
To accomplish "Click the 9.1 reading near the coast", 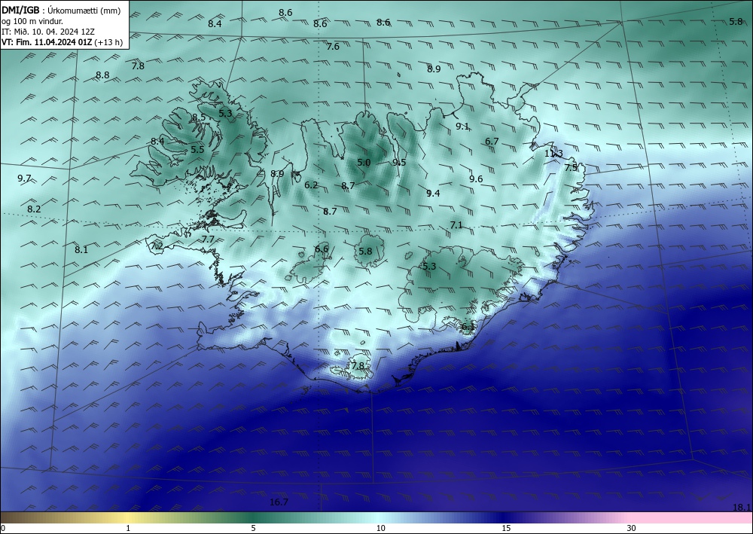I will coord(462,127).
